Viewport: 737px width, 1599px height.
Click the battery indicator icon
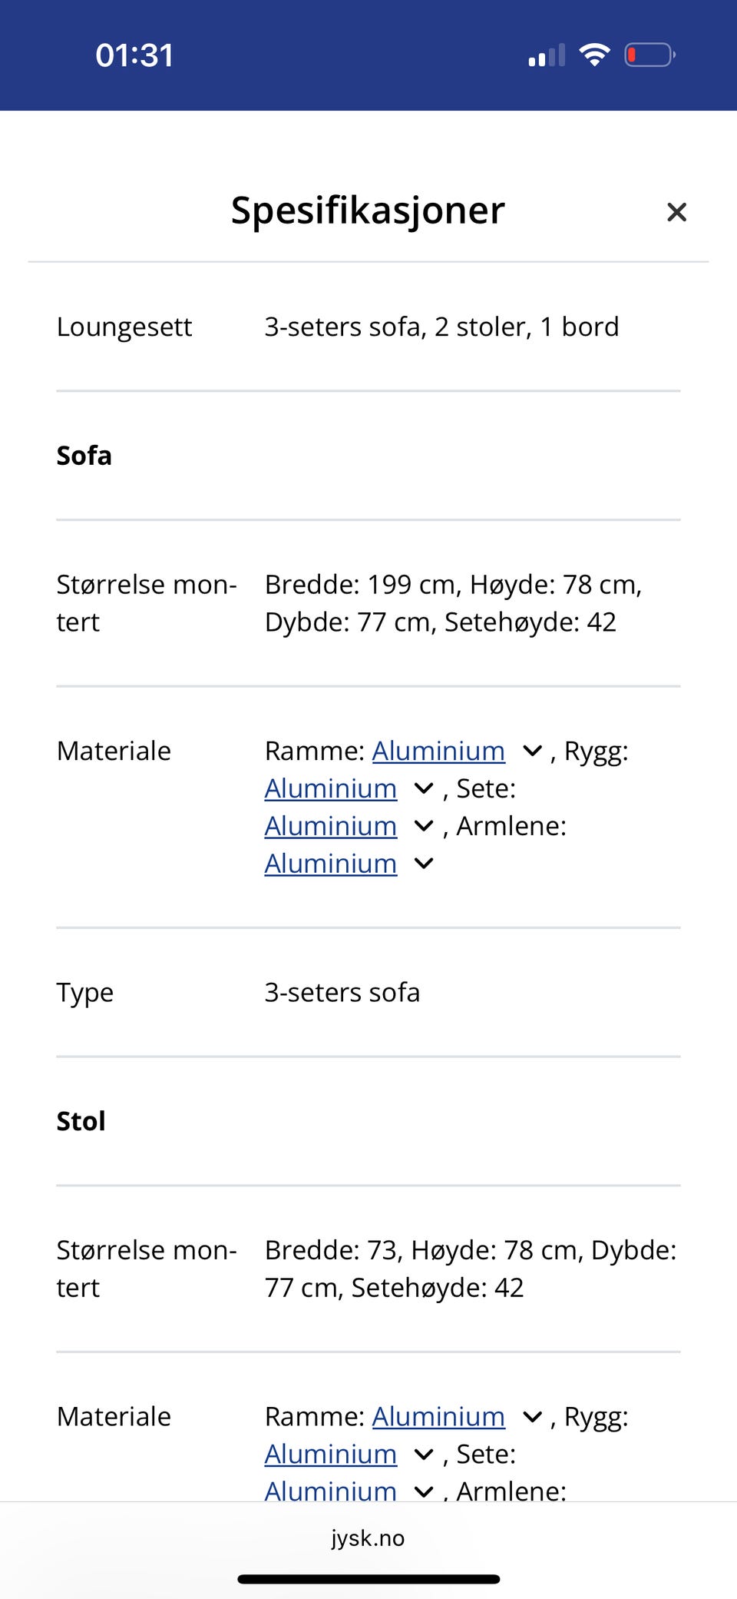coord(649,54)
